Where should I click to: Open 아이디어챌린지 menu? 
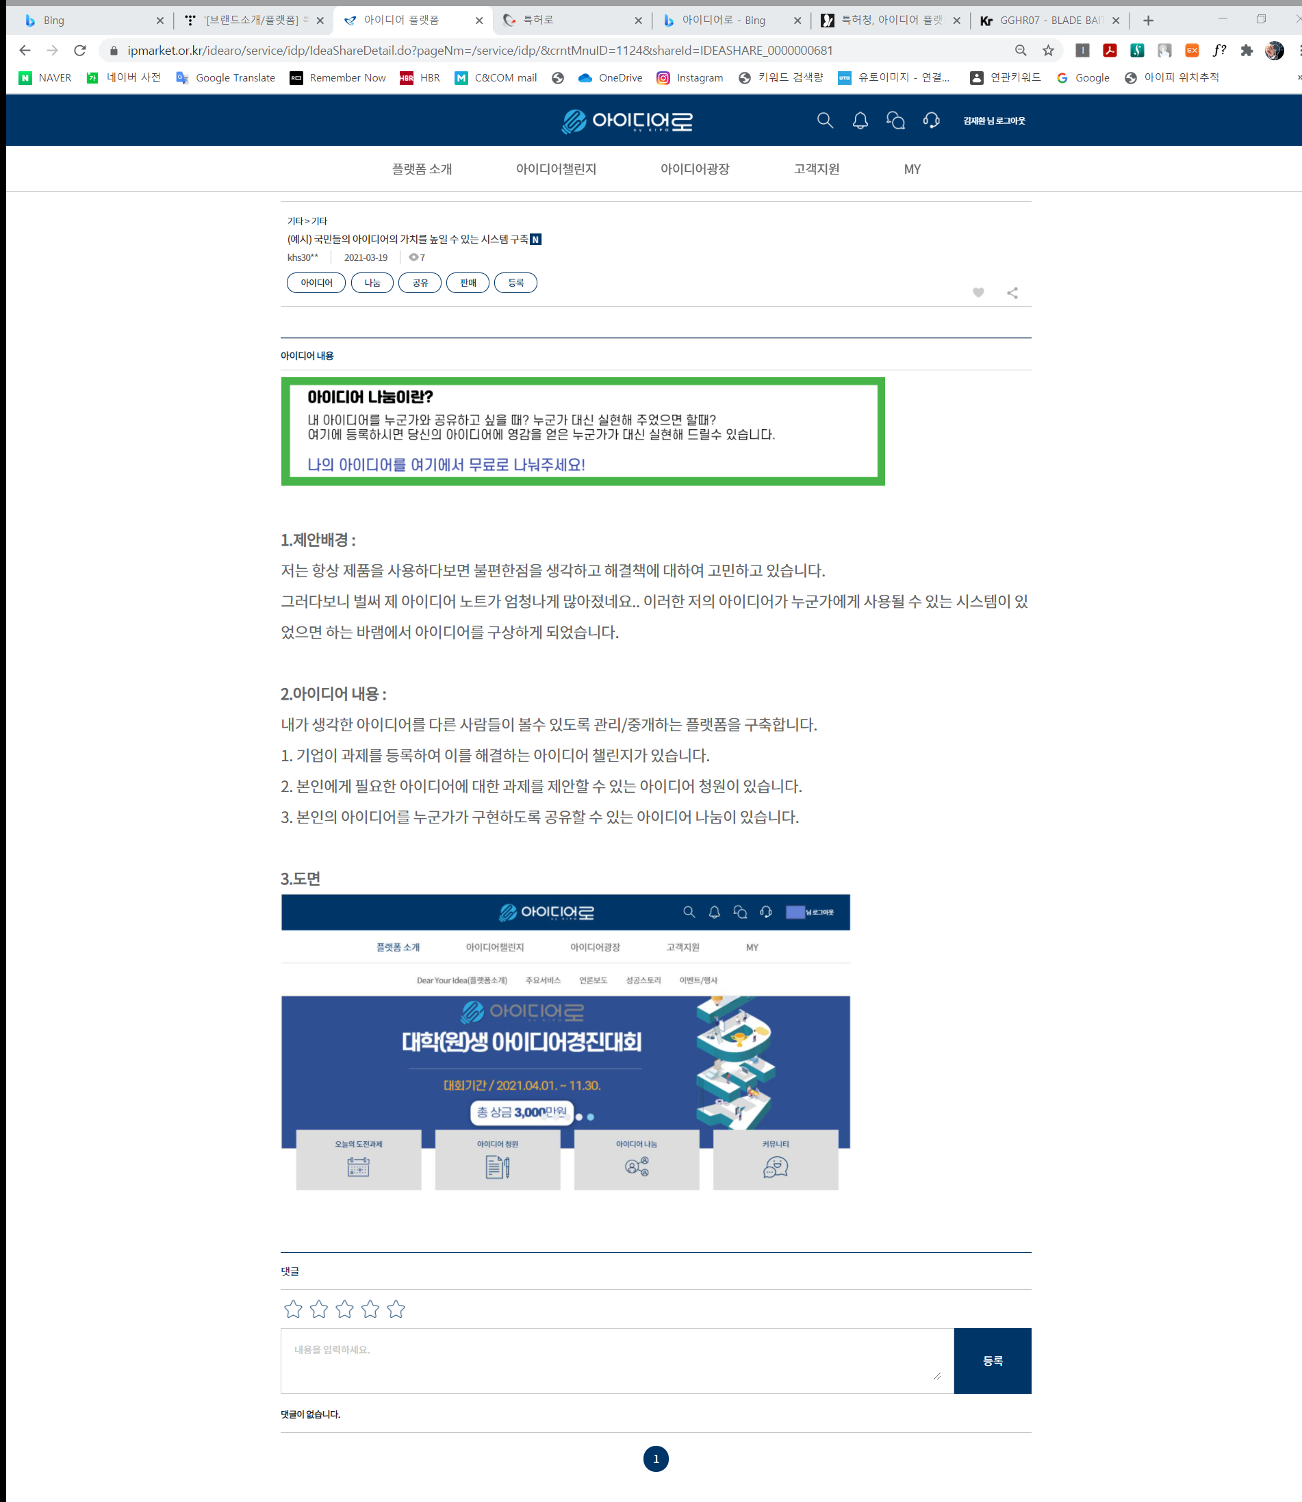coord(556,168)
